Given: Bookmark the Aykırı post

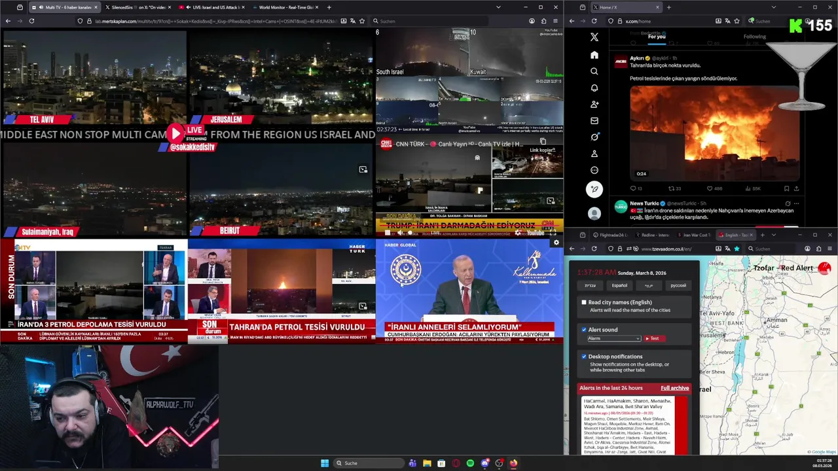Looking at the screenshot, I should pyautogui.click(x=787, y=188).
